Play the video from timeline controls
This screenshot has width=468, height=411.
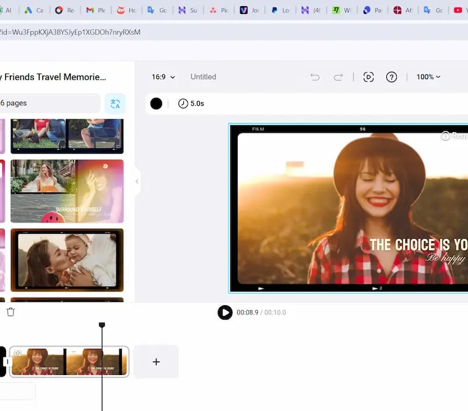(225, 312)
